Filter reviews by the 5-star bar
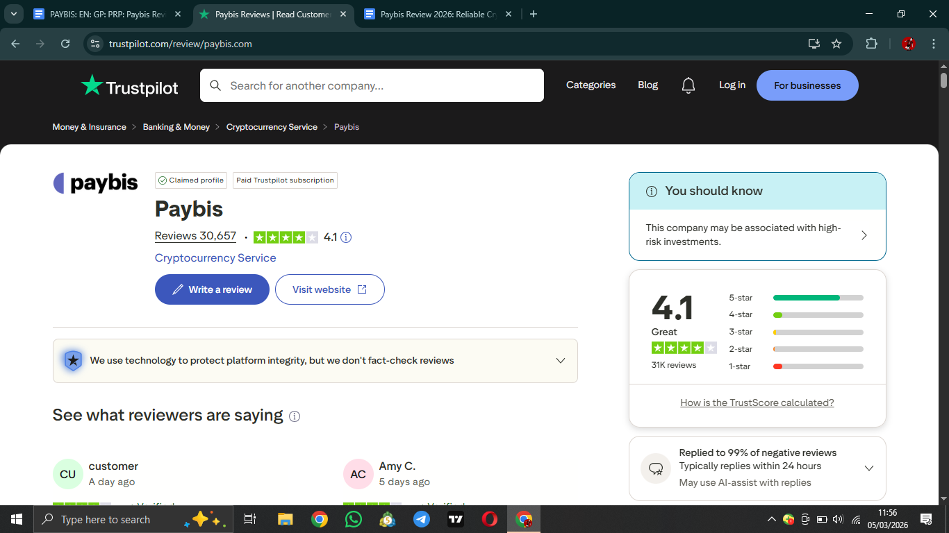The image size is (949, 533). coord(818,298)
